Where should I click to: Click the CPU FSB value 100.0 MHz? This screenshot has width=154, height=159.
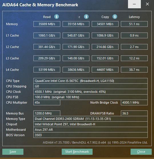pos(91,97)
